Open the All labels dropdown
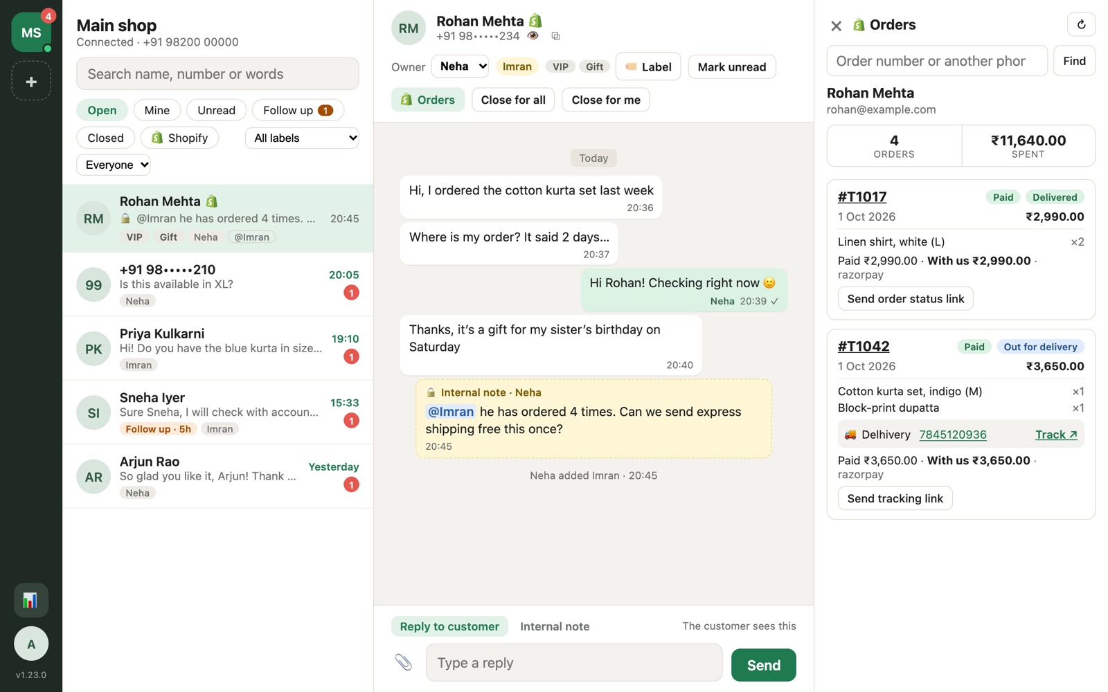The image size is (1108, 692). (302, 138)
